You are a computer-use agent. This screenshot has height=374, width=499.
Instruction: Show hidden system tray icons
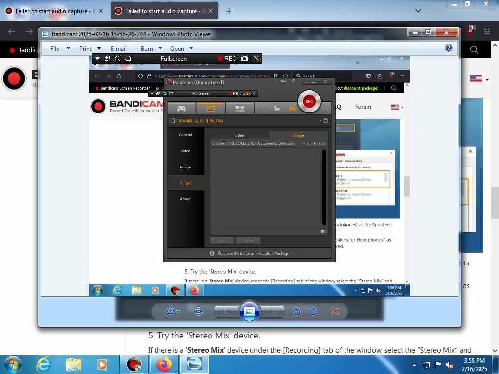[x=414, y=365]
